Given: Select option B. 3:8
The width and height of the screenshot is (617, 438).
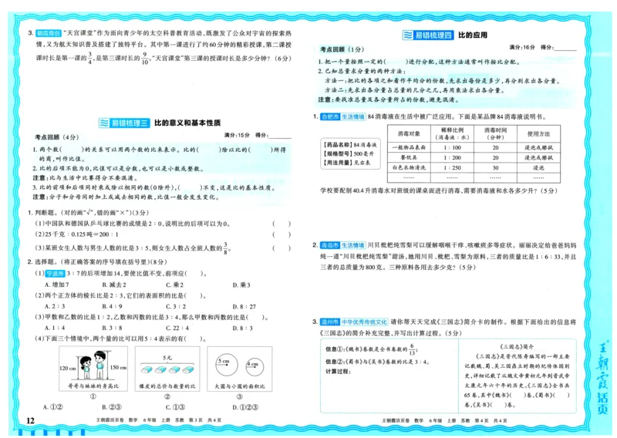Looking at the screenshot, I should click(x=112, y=328).
